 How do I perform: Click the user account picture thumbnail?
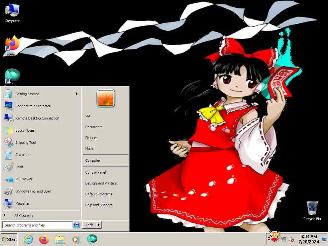pos(106,98)
